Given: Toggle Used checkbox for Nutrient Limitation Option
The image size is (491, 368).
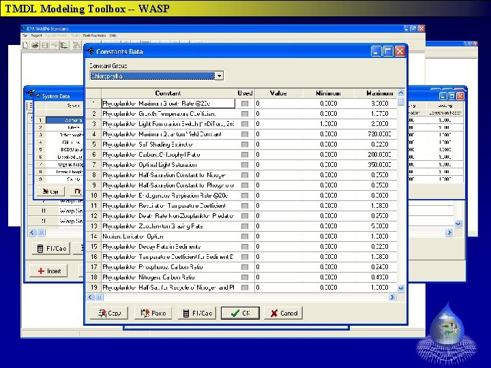Looking at the screenshot, I should point(245,236).
